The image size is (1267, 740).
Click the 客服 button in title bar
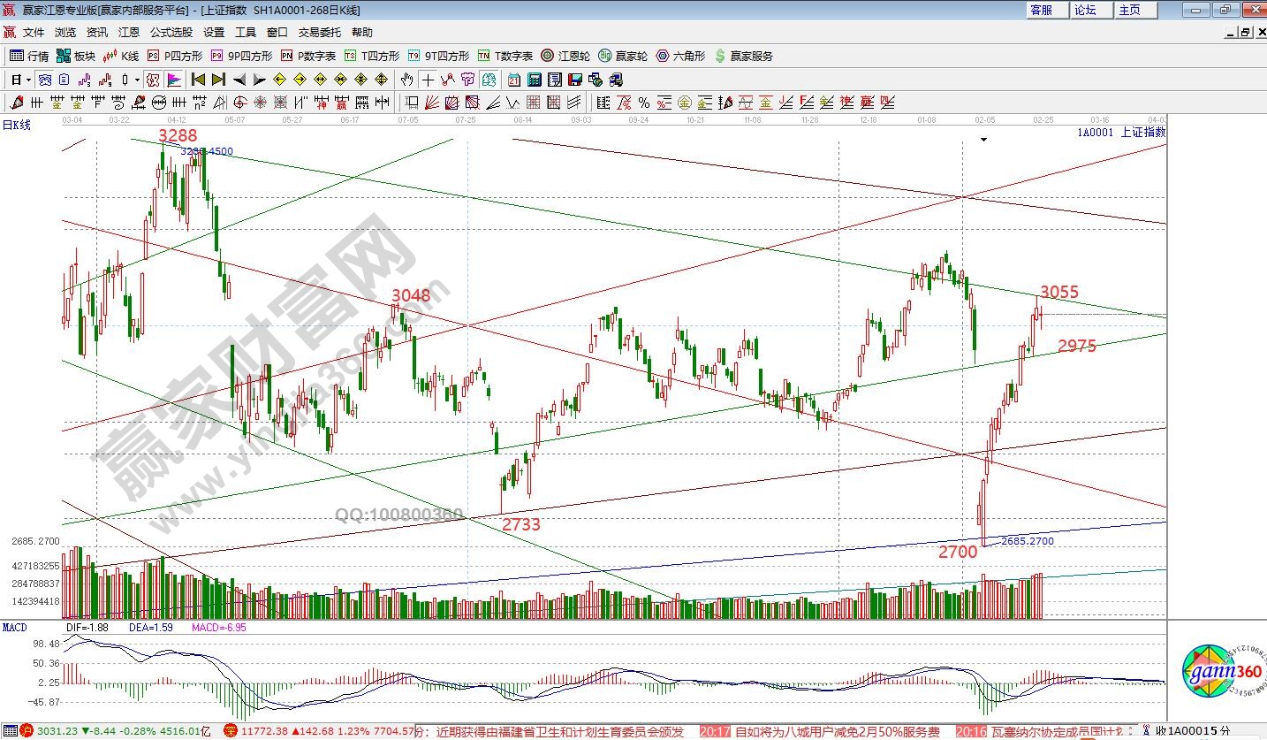click(x=1042, y=10)
